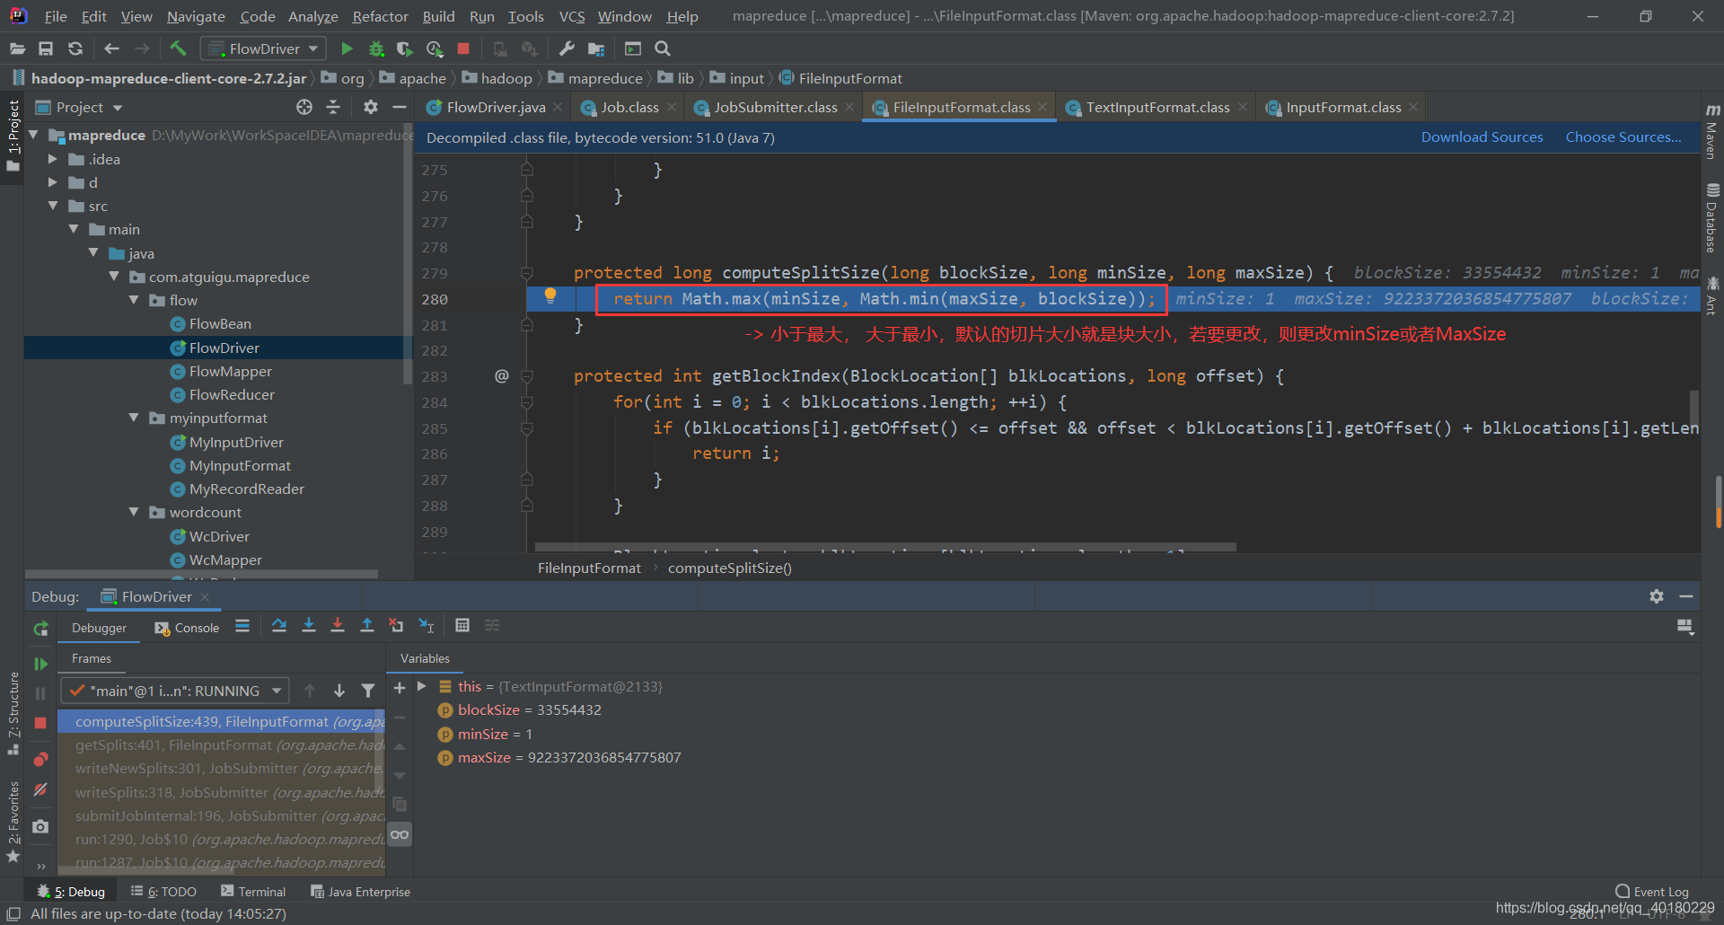1724x925 pixels.
Task: Click the Synchronize refresh icon
Action: tap(75, 48)
